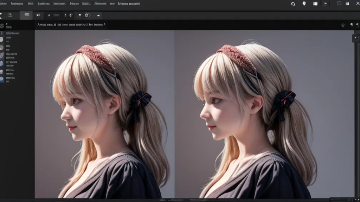Click the grid icon next to the back chevron
Image resolution: width=360 pixels, height=202 pixels.
coord(10,15)
